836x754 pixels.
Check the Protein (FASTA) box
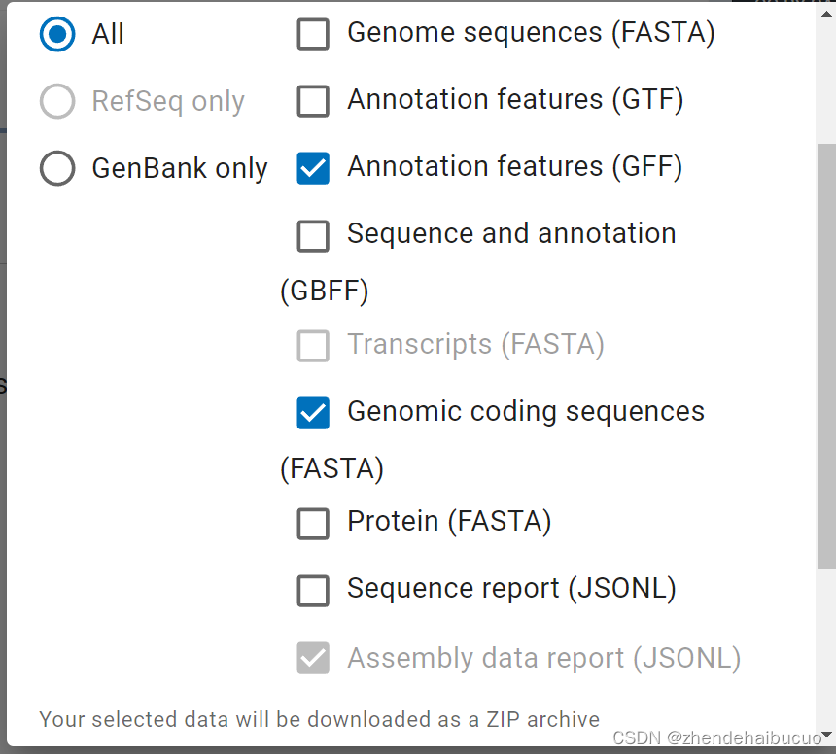(x=313, y=524)
